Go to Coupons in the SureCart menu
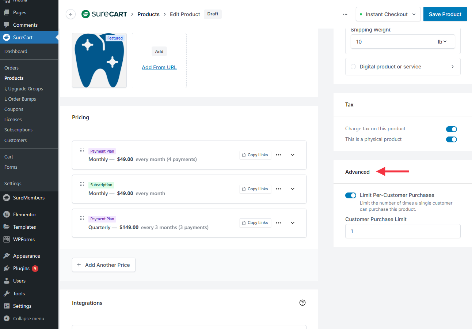The height and width of the screenshot is (329, 472). (x=14, y=109)
